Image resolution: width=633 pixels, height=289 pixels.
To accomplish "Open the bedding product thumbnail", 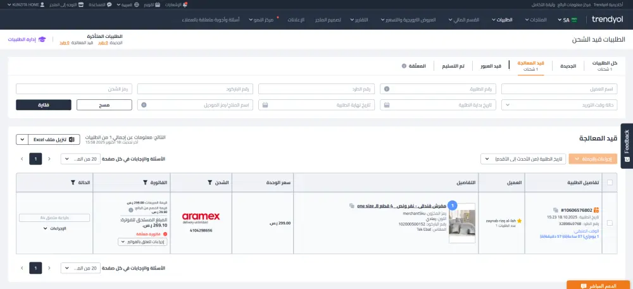I will pyautogui.click(x=462, y=223).
